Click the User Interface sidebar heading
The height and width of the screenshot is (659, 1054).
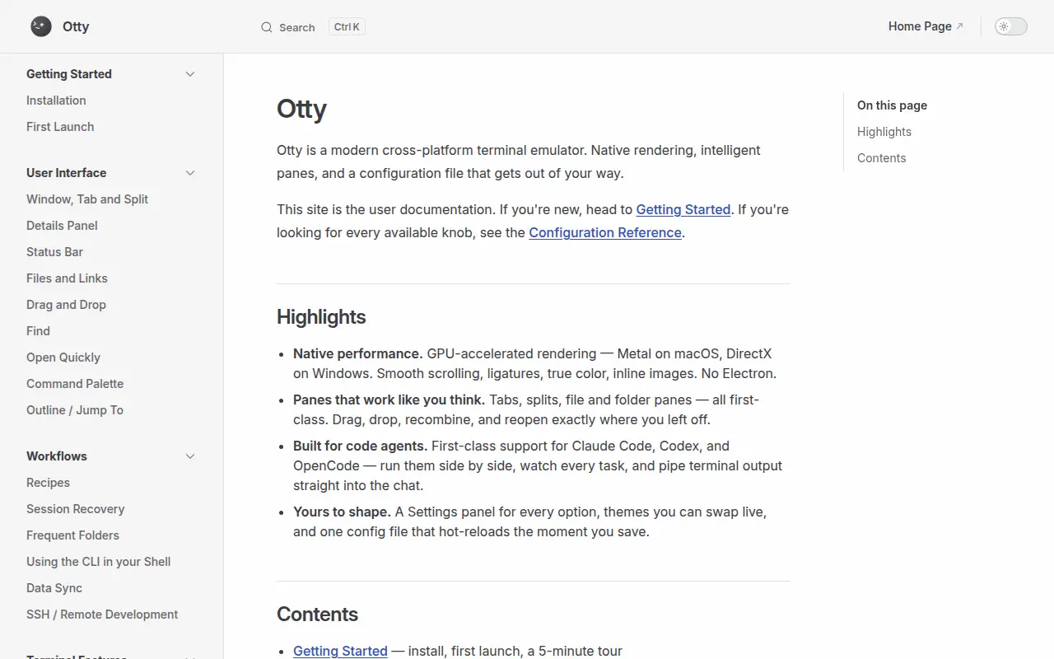(x=66, y=173)
